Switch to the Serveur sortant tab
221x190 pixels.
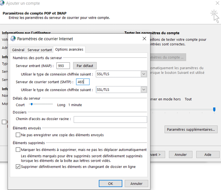point(40,50)
